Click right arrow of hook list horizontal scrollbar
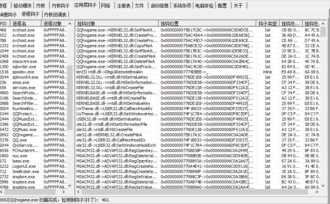This screenshot has height=204, width=330. click(x=317, y=192)
